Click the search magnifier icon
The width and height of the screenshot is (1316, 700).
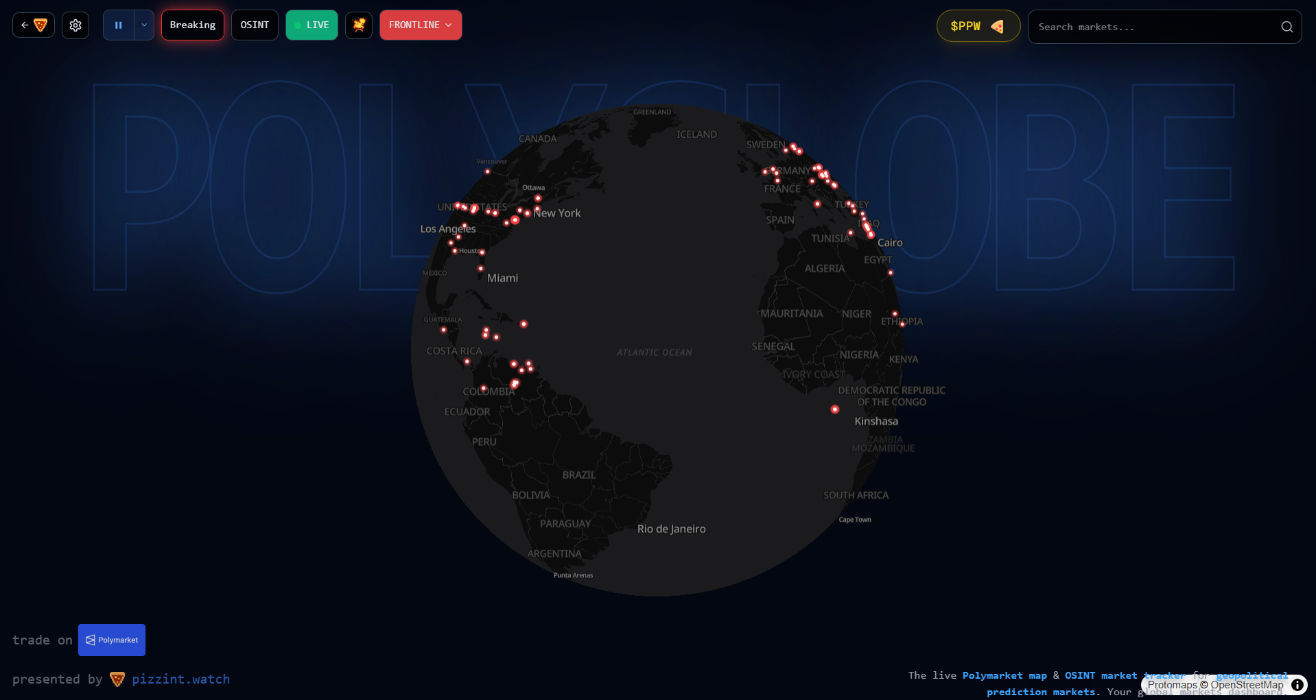coord(1286,27)
